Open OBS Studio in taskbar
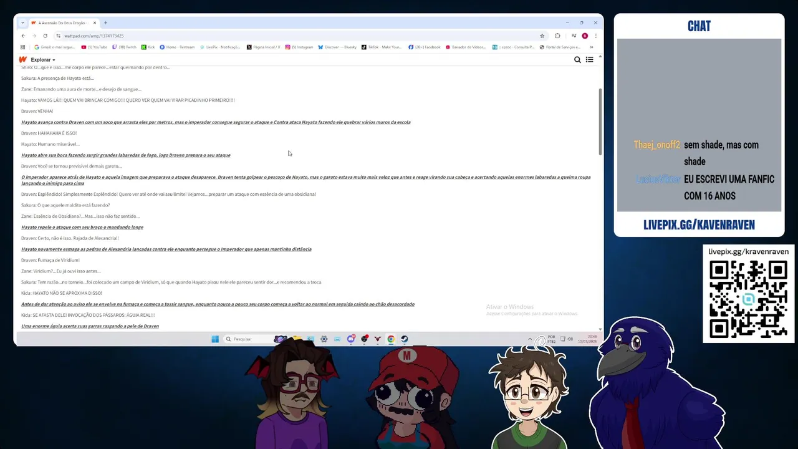 point(364,339)
